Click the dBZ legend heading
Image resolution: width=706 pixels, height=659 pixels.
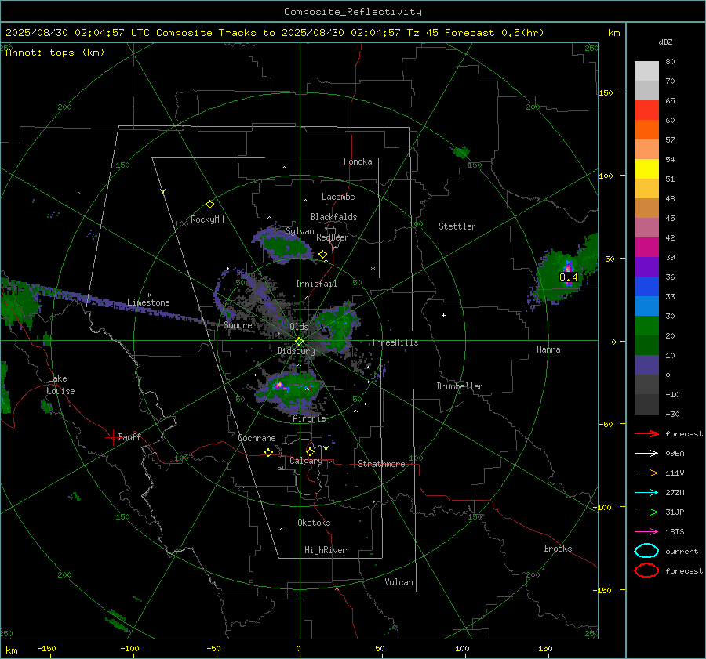[665, 42]
